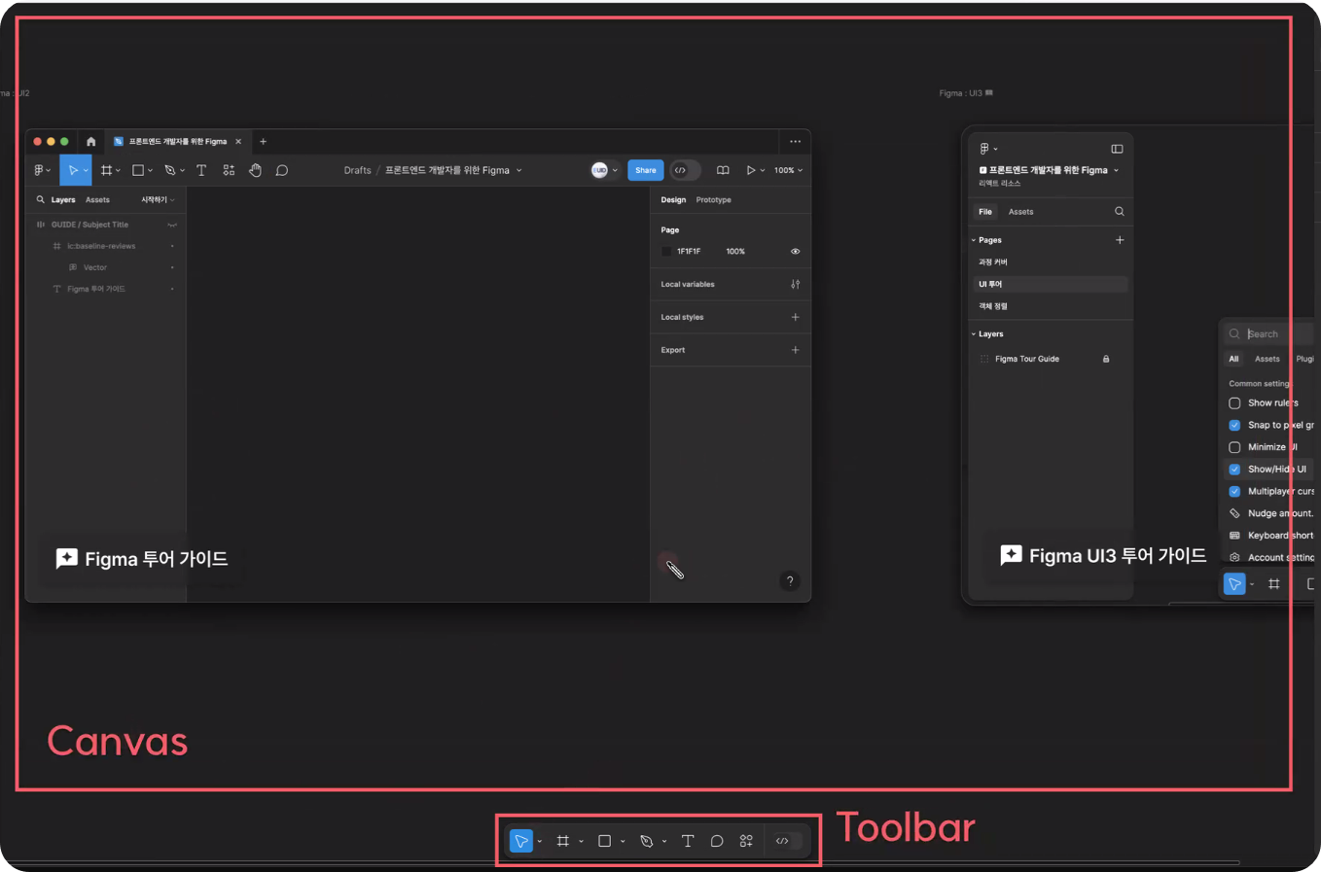Image resolution: width=1321 pixels, height=872 pixels.
Task: Uncheck Show/Hide UI checkbox
Action: 1234,469
